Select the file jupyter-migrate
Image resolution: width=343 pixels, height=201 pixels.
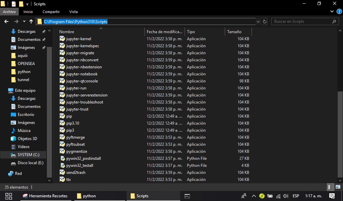pos(80,53)
